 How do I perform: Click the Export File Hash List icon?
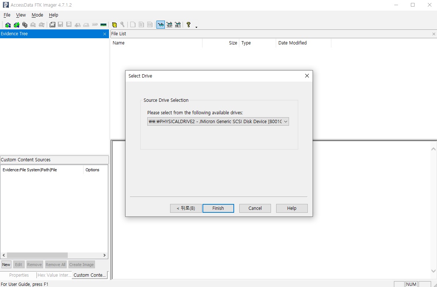141,25
